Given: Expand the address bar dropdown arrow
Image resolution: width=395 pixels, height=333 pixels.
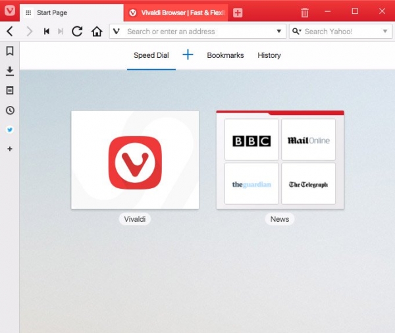Looking at the screenshot, I should (279, 32).
